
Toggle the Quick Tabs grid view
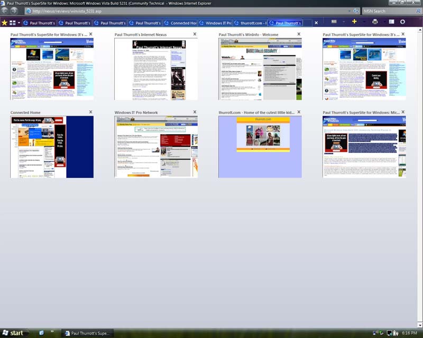pos(13,23)
